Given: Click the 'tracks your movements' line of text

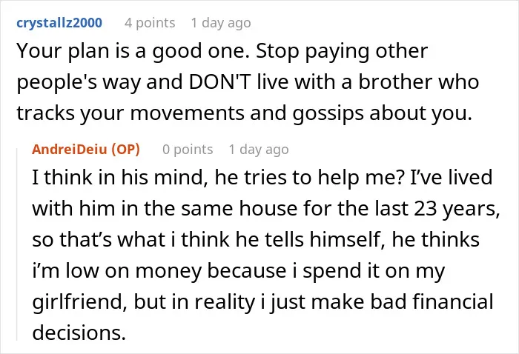Looking at the screenshot, I should pos(244,113).
